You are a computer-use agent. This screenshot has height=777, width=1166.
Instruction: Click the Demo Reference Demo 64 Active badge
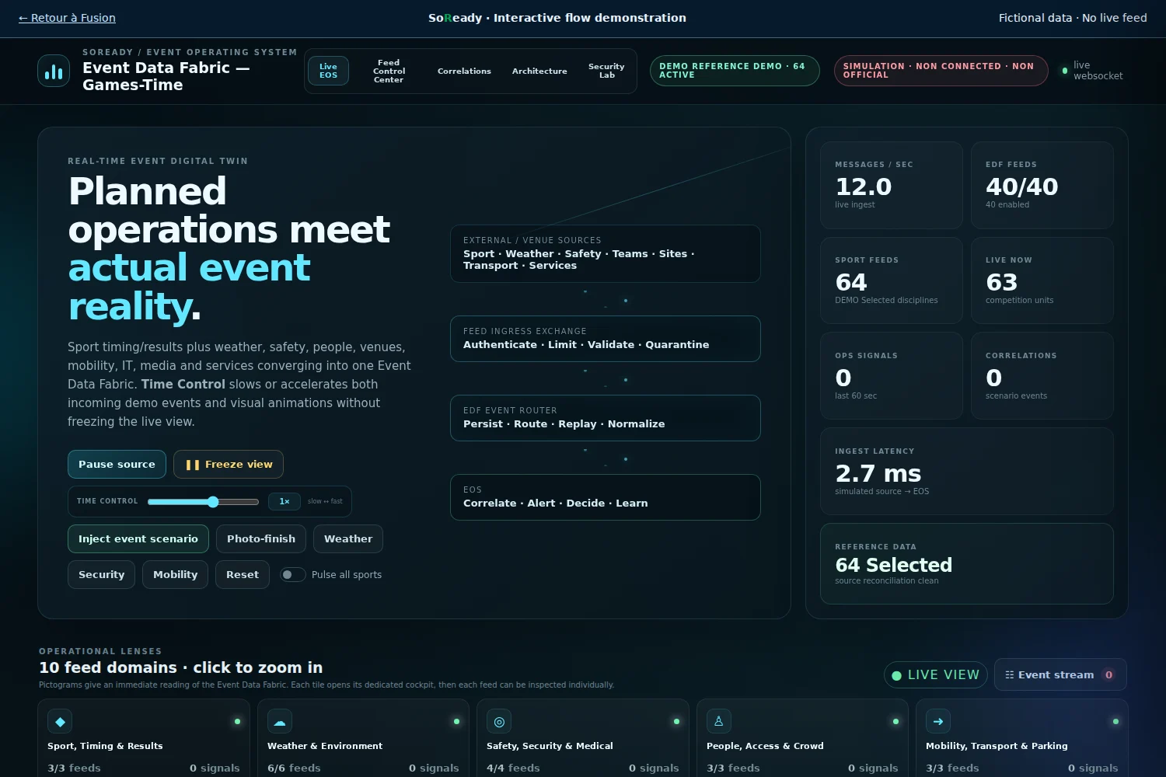[735, 71]
